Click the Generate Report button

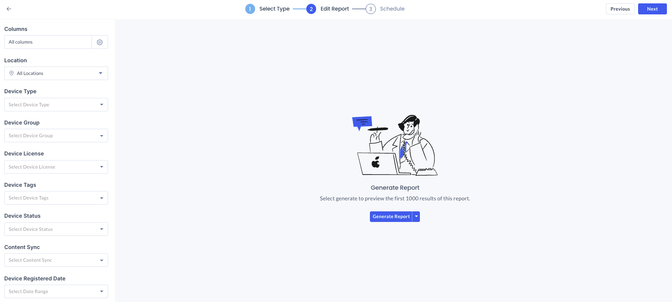391,216
